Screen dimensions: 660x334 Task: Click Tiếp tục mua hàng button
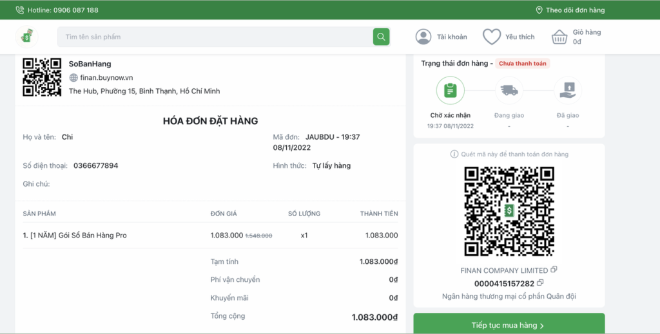(x=509, y=325)
